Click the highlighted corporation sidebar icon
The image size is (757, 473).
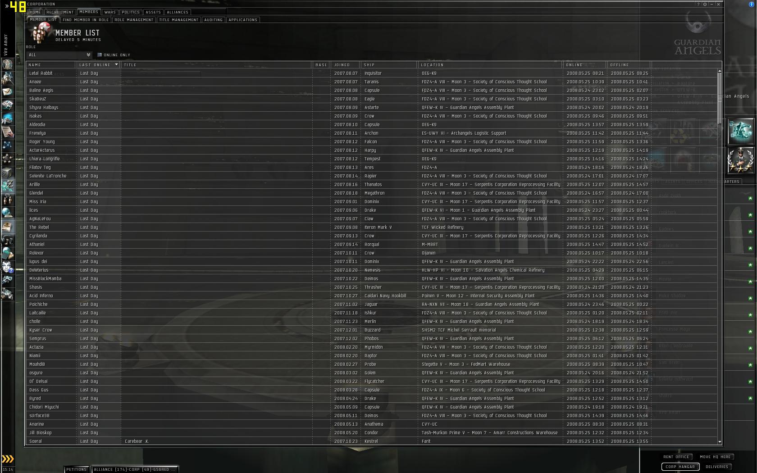coord(7,186)
